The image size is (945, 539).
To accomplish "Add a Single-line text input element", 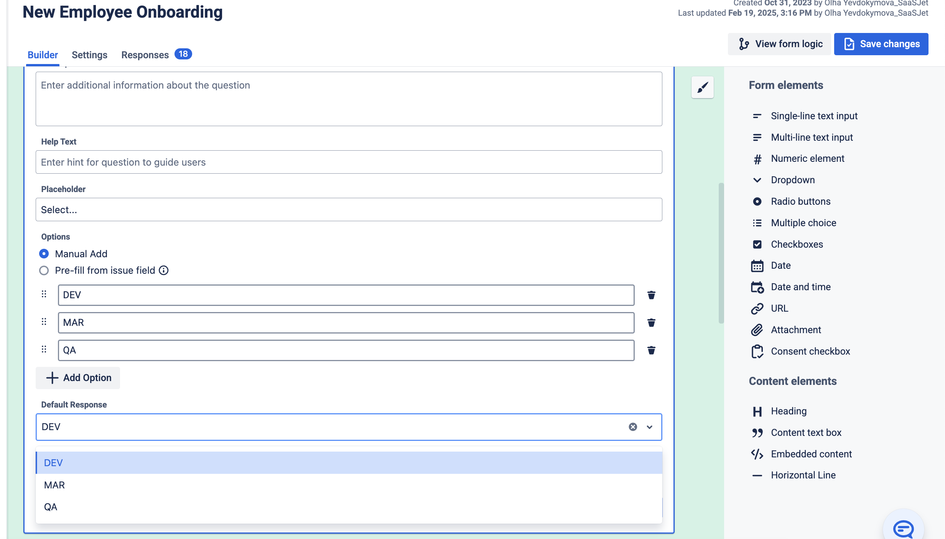I will (x=805, y=116).
